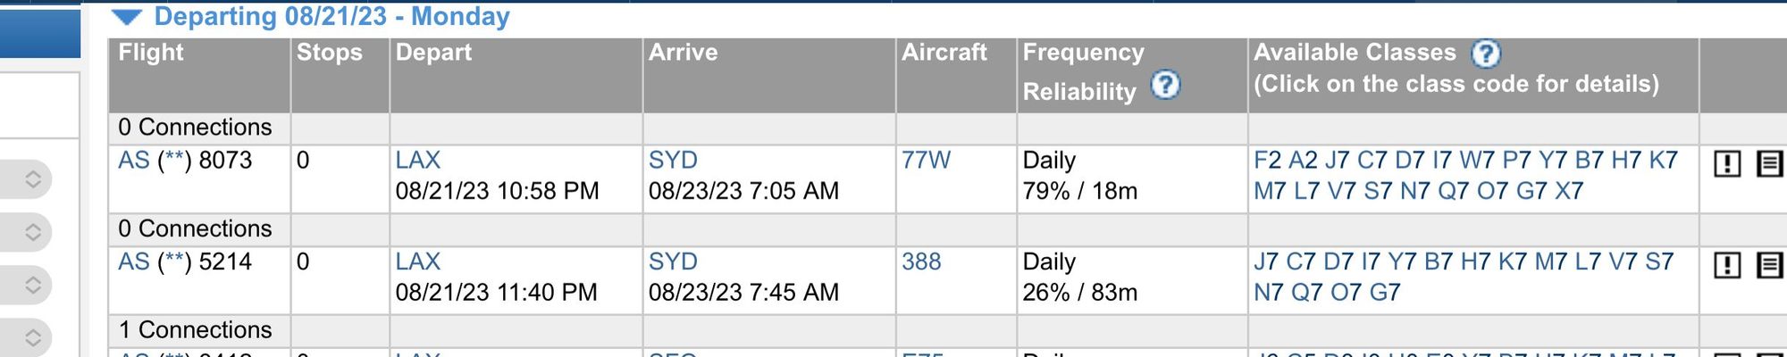1787x357 pixels.
Task: Open alert icon for flight AS 8073
Action: (x=1727, y=163)
